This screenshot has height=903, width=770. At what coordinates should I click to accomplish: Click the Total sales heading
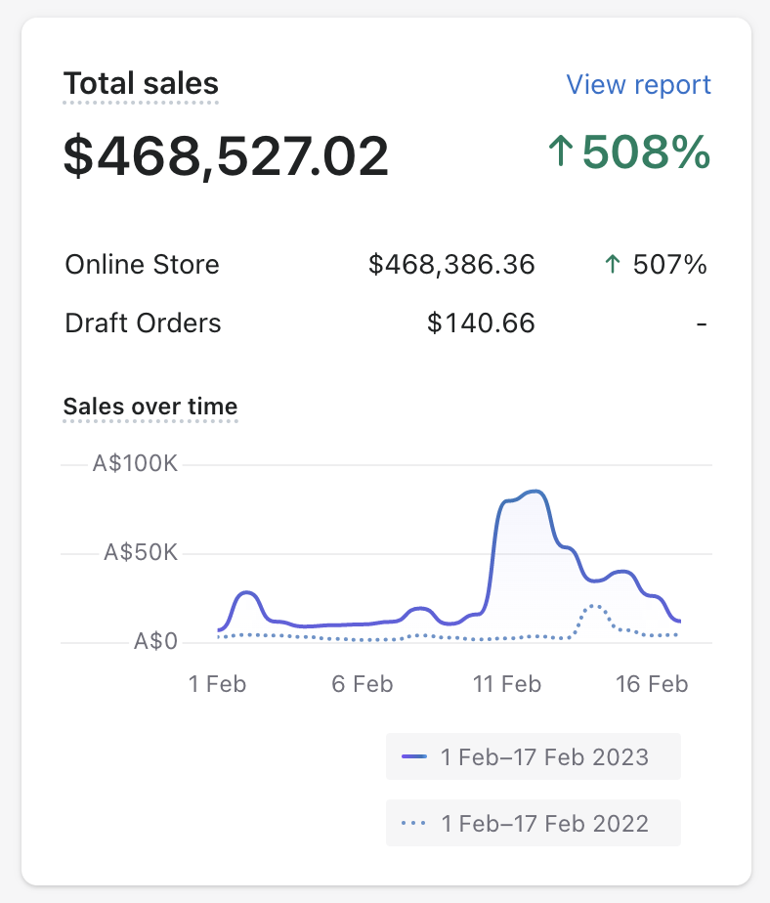pyautogui.click(x=141, y=84)
